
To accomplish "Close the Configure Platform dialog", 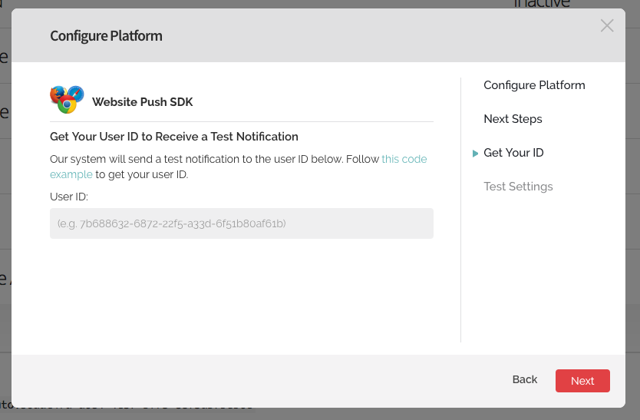I will click(607, 26).
